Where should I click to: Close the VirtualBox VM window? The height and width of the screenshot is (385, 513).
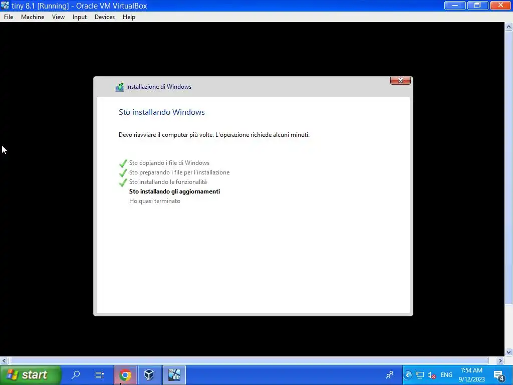click(500, 6)
